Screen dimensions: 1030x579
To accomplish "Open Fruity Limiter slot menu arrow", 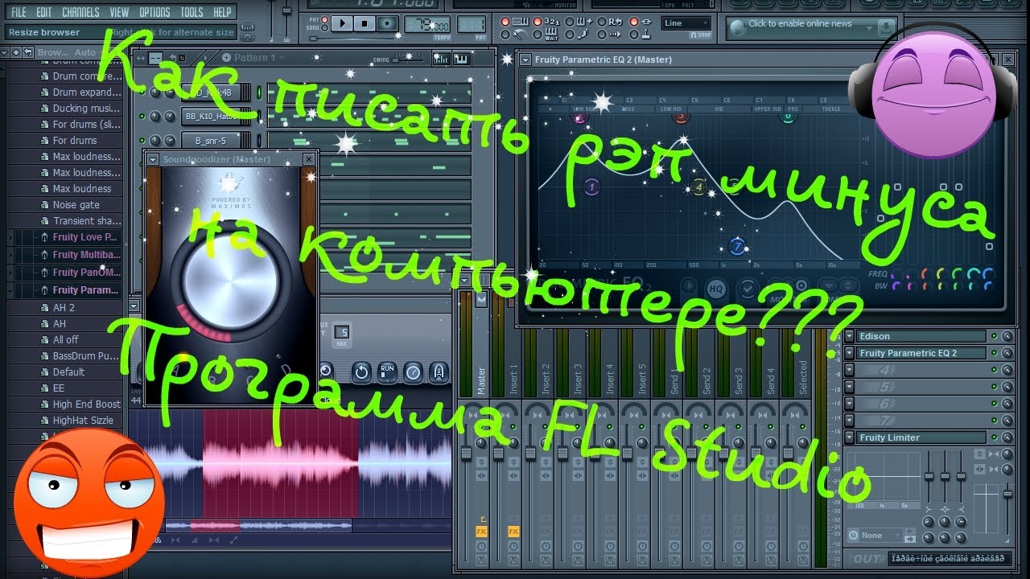I will 850,437.
